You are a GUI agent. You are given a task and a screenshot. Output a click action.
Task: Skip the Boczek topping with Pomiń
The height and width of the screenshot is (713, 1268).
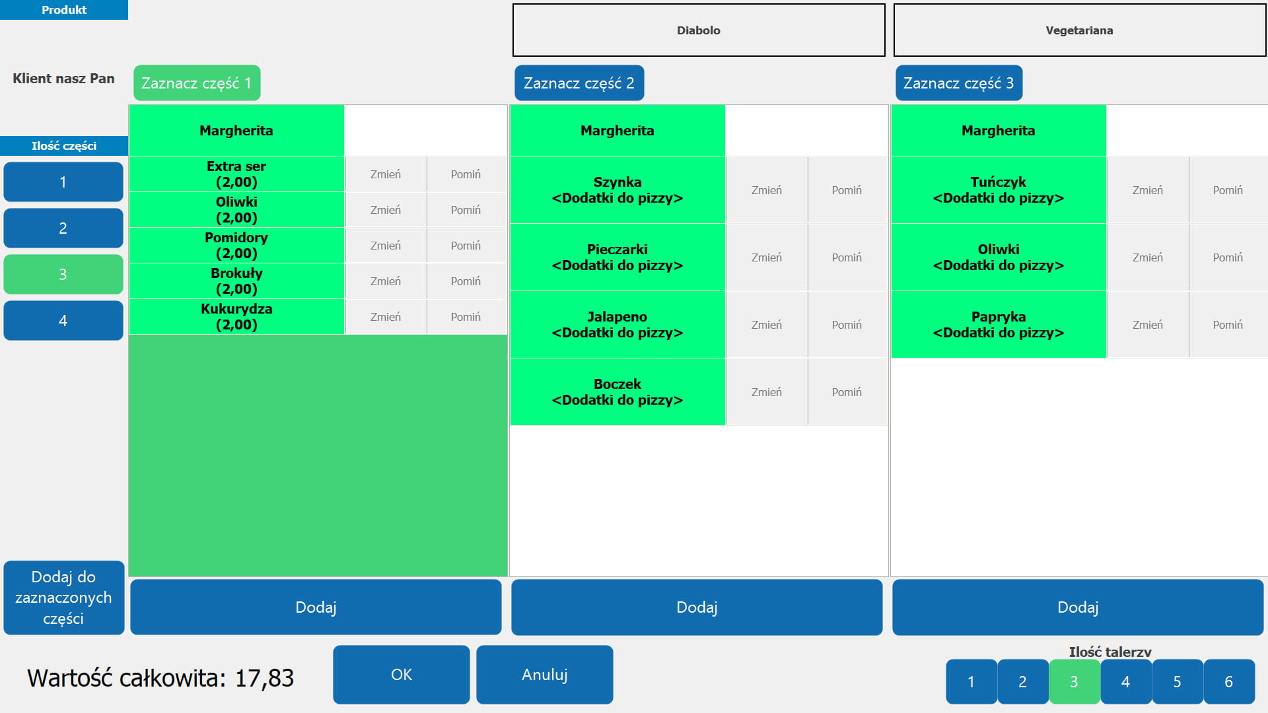coord(847,392)
